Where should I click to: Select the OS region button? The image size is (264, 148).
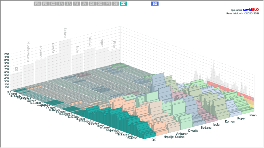click(x=92, y=4)
